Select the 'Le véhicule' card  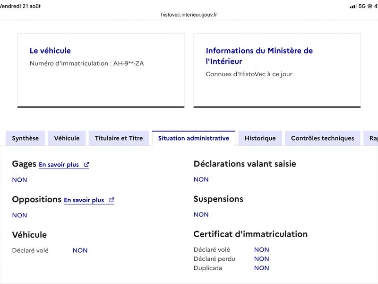101,70
